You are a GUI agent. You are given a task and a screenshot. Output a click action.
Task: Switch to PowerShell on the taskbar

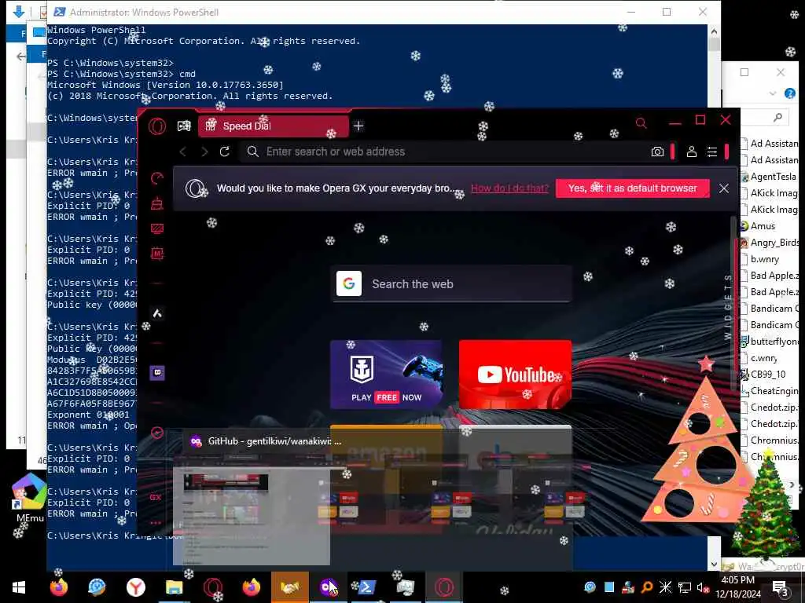(366, 587)
